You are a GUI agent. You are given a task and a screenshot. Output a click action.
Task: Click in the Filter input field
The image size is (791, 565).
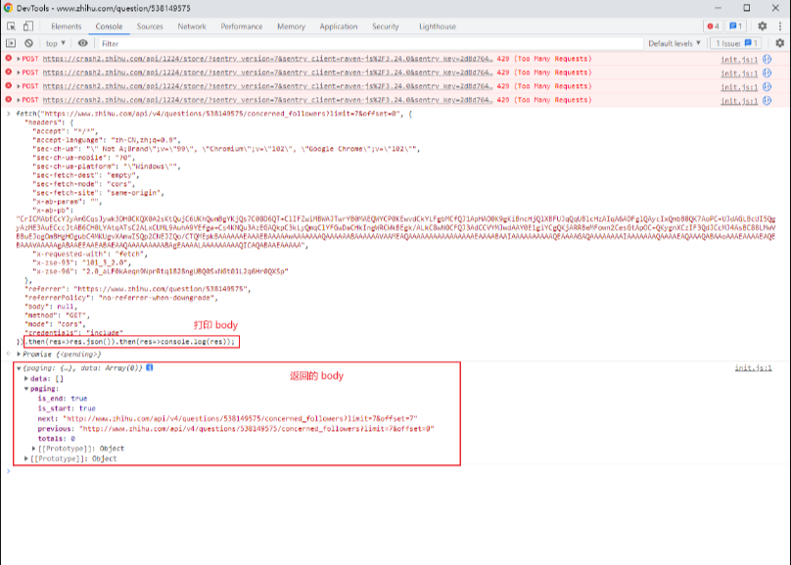pos(371,43)
